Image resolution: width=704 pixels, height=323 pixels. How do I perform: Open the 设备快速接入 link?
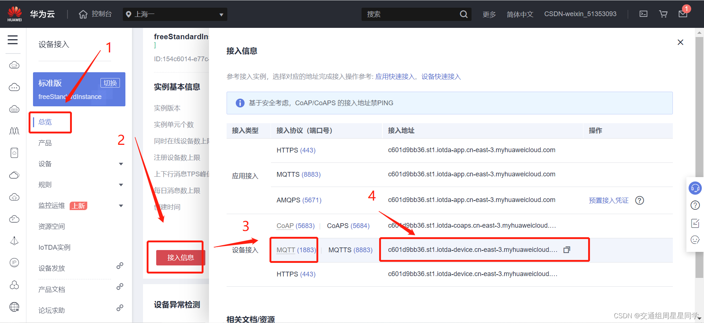(441, 77)
